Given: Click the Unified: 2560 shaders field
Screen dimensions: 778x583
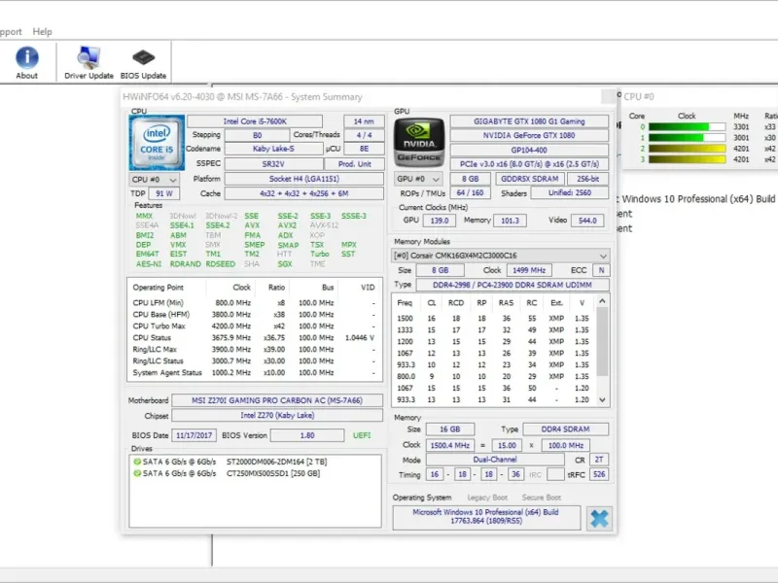Looking at the screenshot, I should 570,192.
